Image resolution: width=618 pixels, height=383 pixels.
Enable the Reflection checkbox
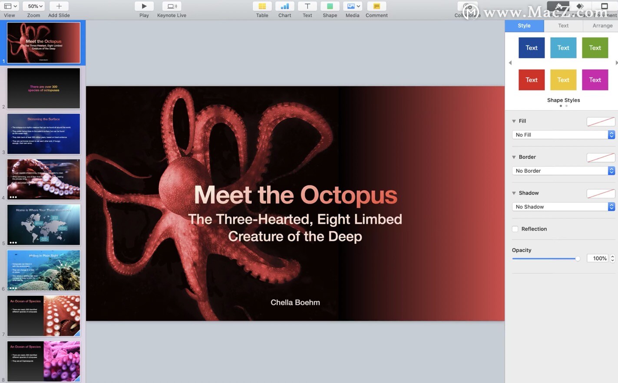(x=515, y=229)
